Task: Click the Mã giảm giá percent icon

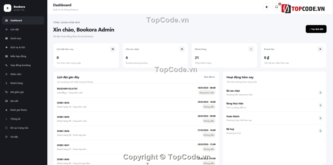Action: pyautogui.click(x=6, y=92)
